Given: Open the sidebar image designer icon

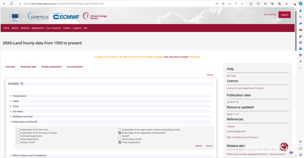Looking at the screenshot, I should [x=301, y=55].
